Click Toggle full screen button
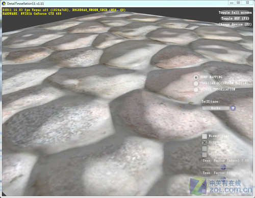Image resolution: width=255 pixels, height=198 pixels. click(235, 12)
